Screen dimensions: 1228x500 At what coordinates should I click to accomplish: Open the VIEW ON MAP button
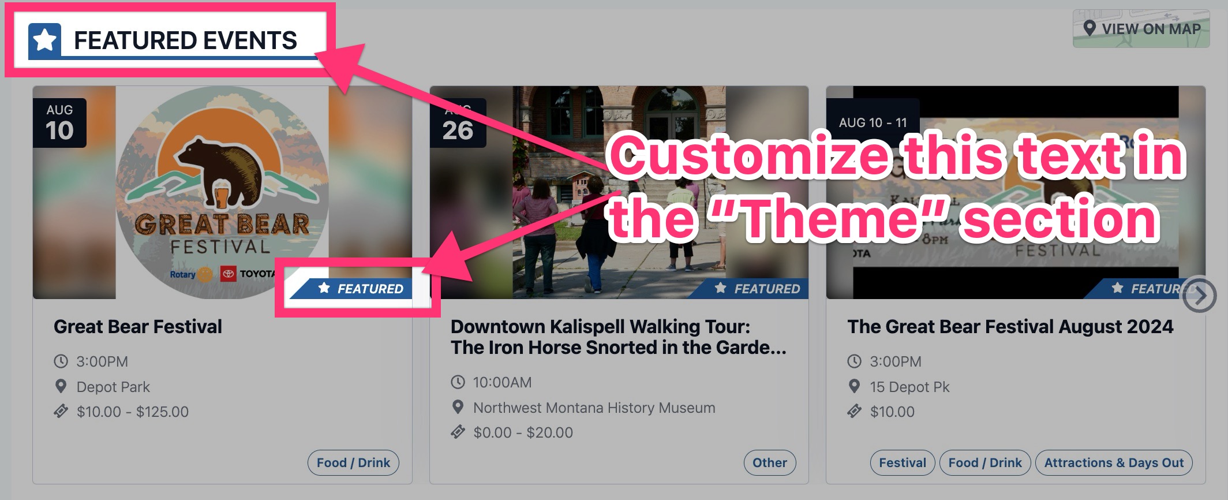(1140, 28)
